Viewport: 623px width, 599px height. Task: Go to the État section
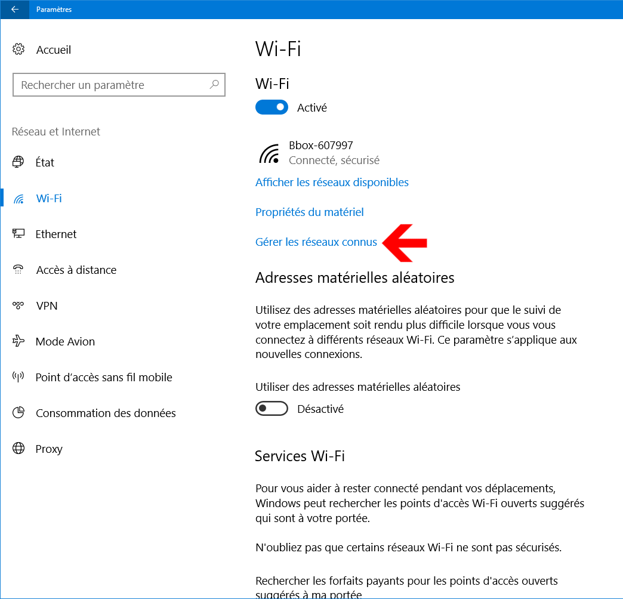pyautogui.click(x=45, y=162)
